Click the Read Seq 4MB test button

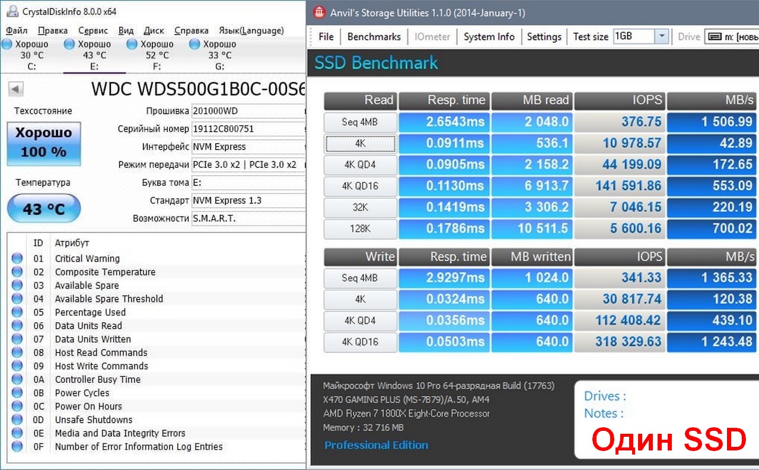point(361,122)
